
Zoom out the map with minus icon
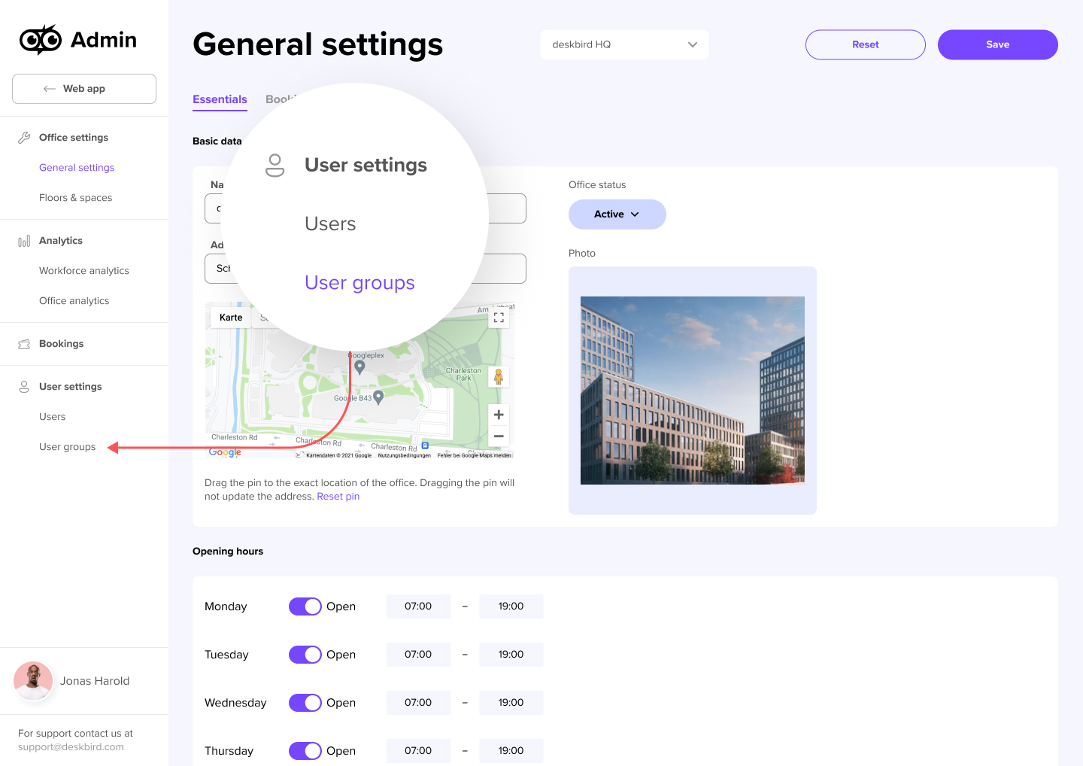(x=499, y=436)
